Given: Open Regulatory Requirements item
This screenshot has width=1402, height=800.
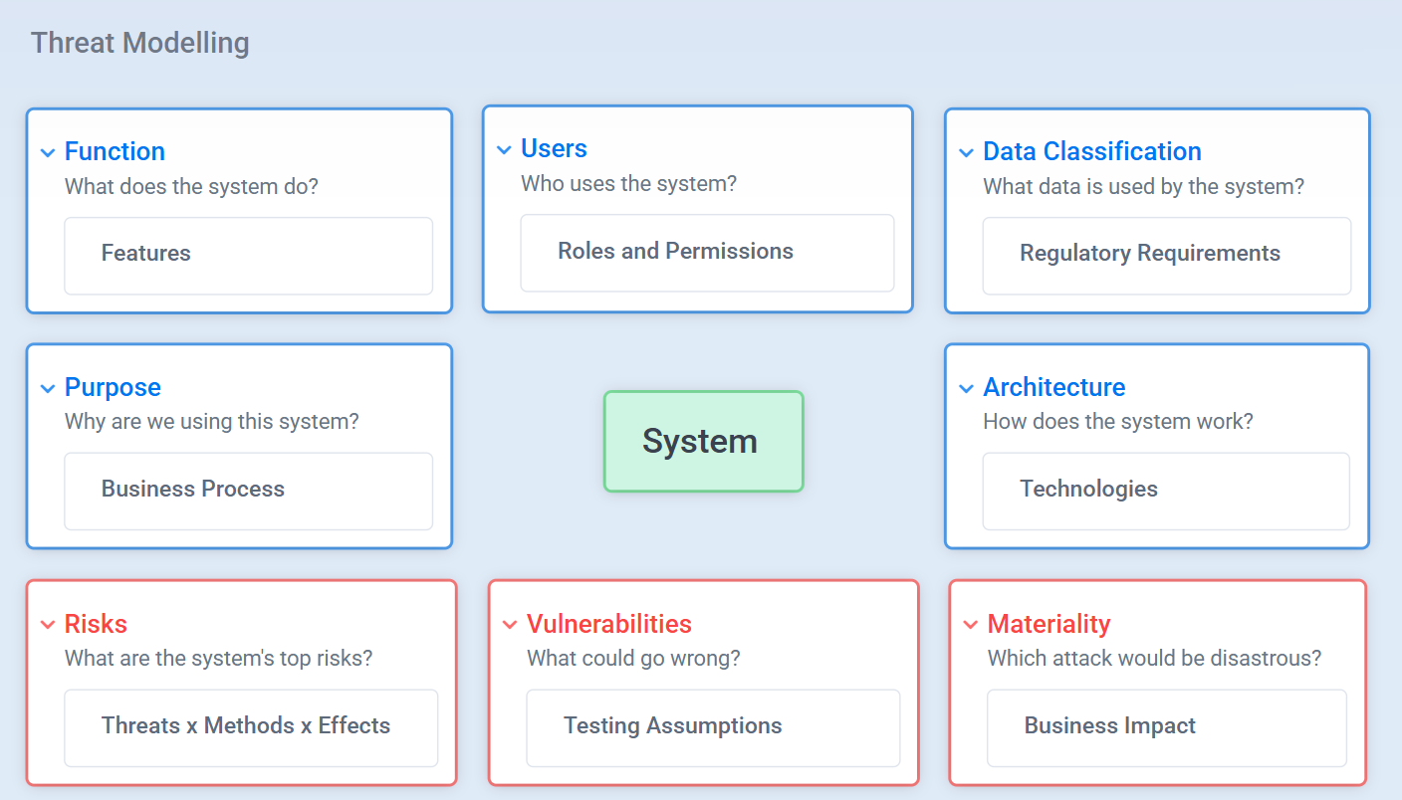Looking at the screenshot, I should (1167, 256).
